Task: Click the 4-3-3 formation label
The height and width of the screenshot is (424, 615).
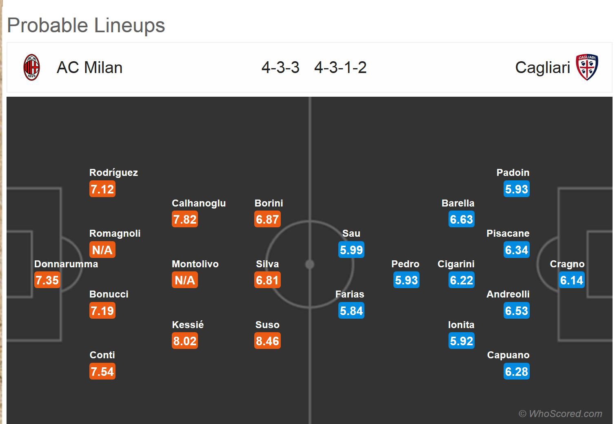Action: coord(280,68)
